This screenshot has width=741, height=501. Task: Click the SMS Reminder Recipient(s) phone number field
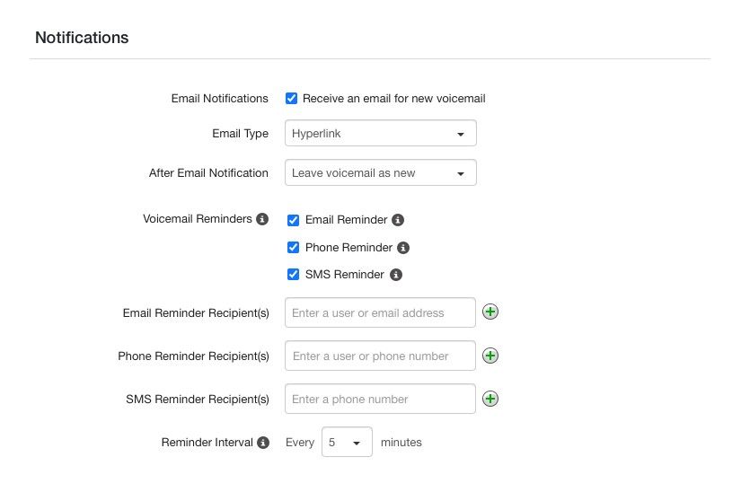(380, 399)
